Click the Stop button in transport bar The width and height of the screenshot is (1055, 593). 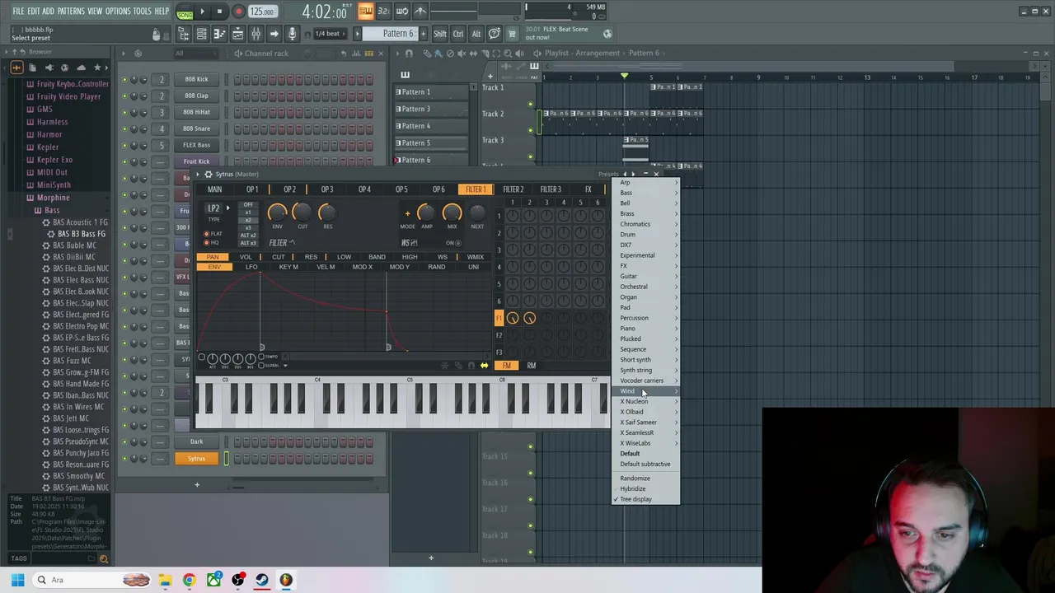(x=219, y=12)
